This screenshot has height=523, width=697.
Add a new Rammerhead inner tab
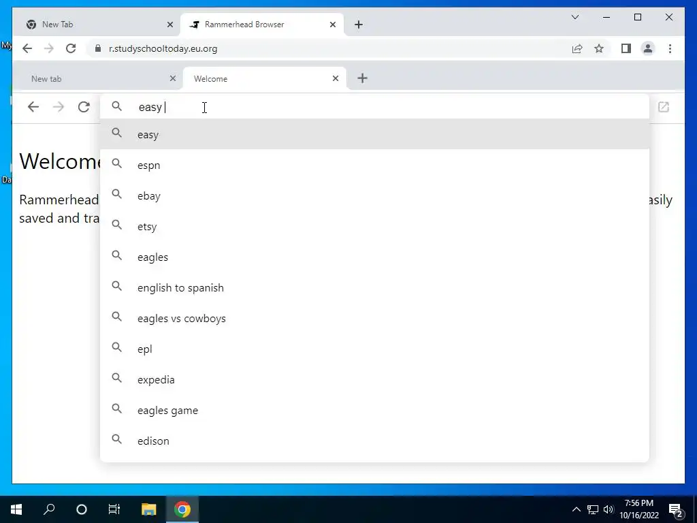coord(362,78)
